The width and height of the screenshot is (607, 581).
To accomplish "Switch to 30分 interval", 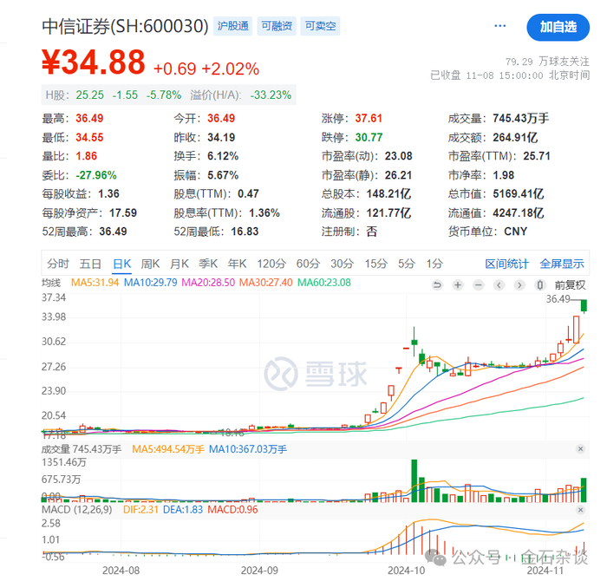I will click(x=343, y=264).
